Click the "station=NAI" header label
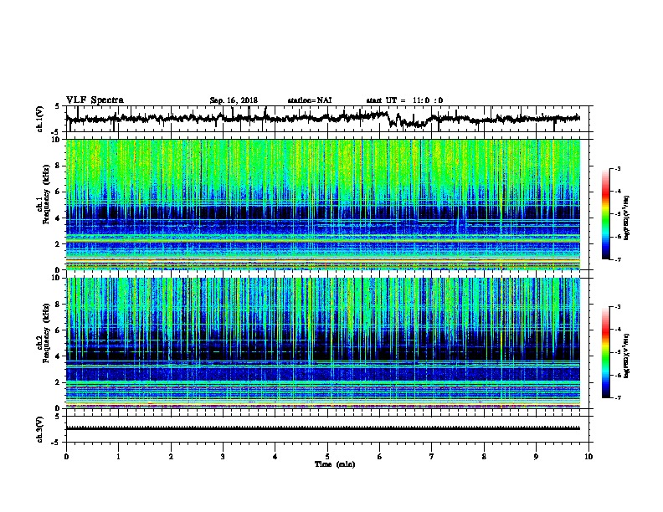 coord(310,100)
